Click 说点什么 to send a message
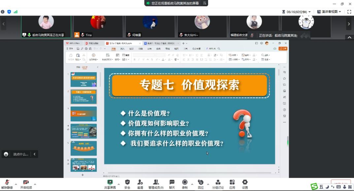Screen dimensions: 354x191 (x=20, y=154)
